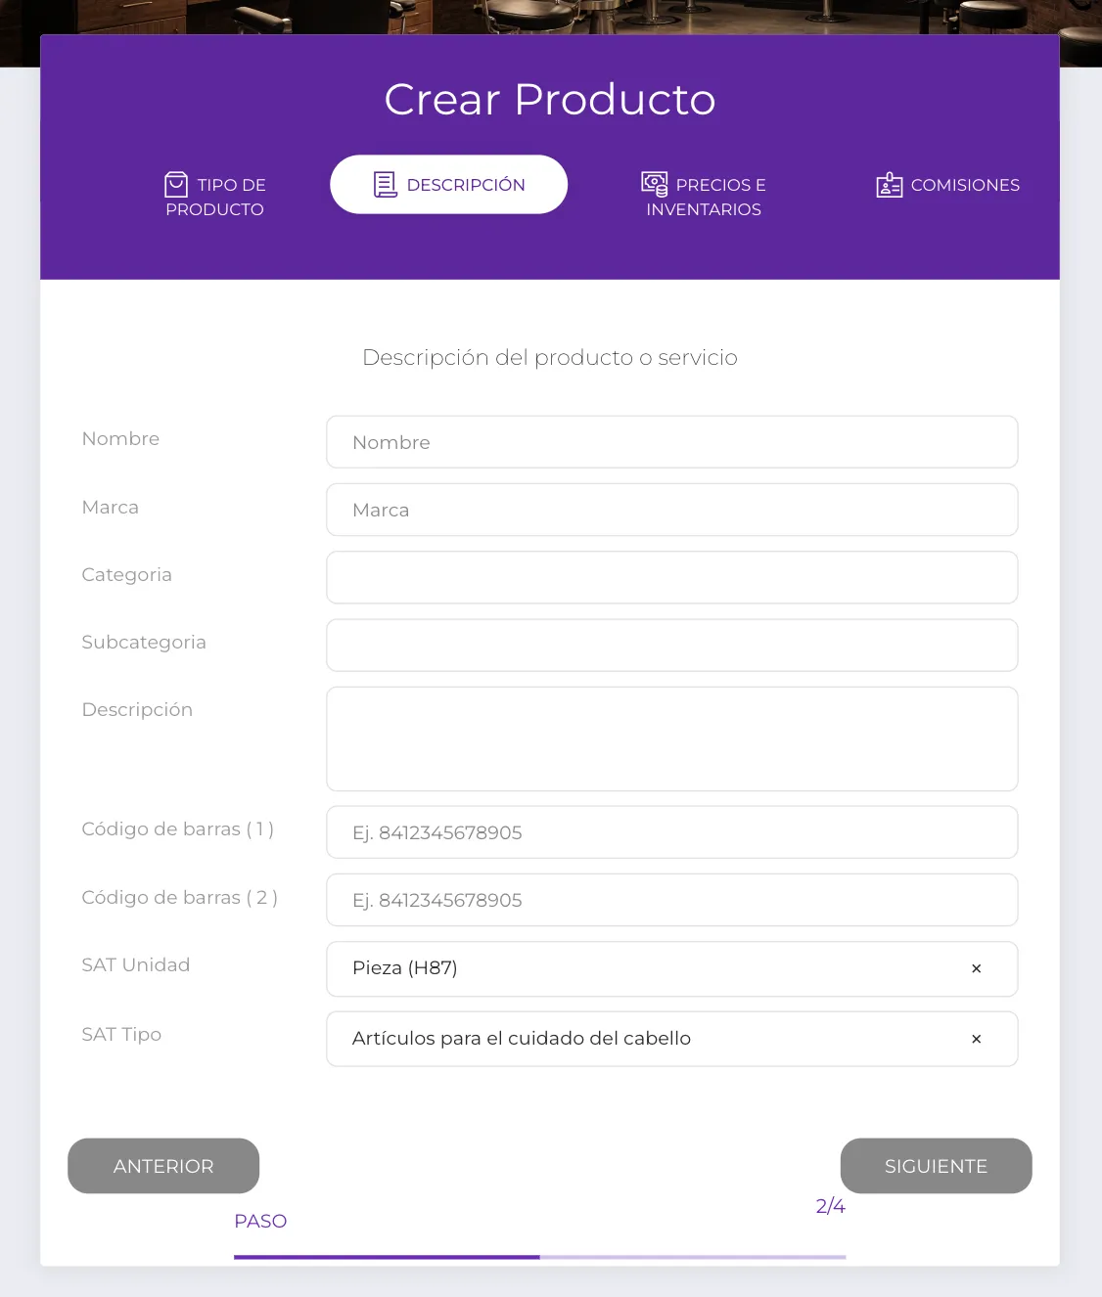Viewport: 1102px width, 1297px height.
Task: Click the step progress bar at the bottom
Action: (x=539, y=1258)
